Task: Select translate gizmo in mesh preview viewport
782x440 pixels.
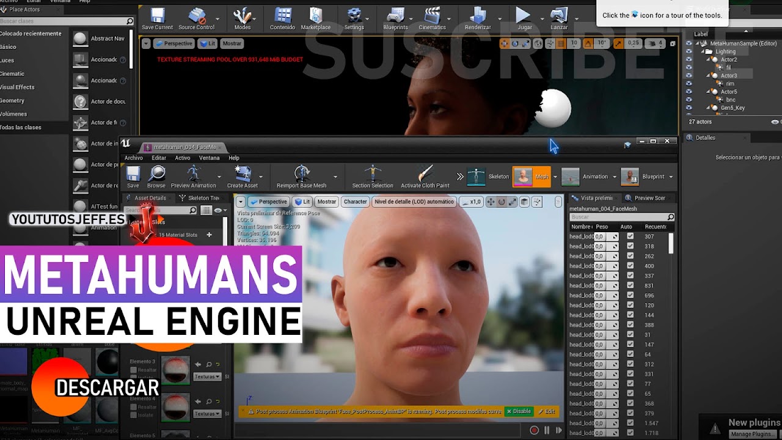Action: point(490,202)
